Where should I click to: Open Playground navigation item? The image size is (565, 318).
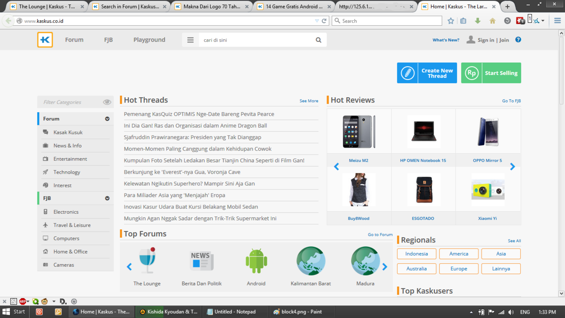(149, 40)
